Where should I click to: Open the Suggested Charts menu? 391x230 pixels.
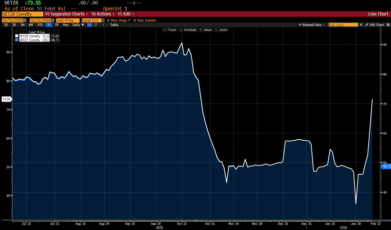click(x=66, y=14)
